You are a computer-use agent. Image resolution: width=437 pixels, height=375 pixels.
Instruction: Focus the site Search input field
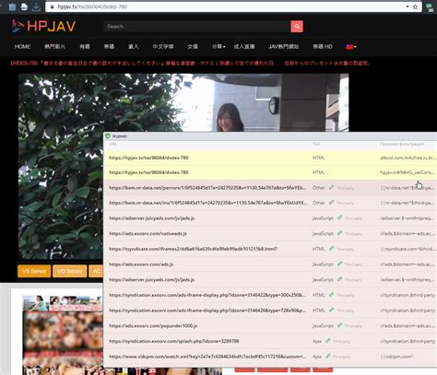(x=197, y=27)
